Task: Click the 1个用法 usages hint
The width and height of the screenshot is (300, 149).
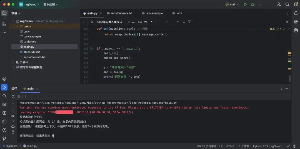Action: (x=142, y=29)
